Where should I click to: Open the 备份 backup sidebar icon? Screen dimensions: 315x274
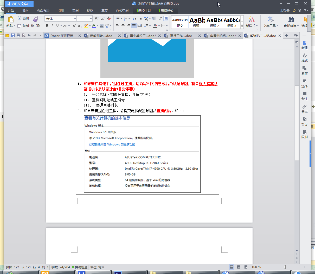[x=305, y=121]
